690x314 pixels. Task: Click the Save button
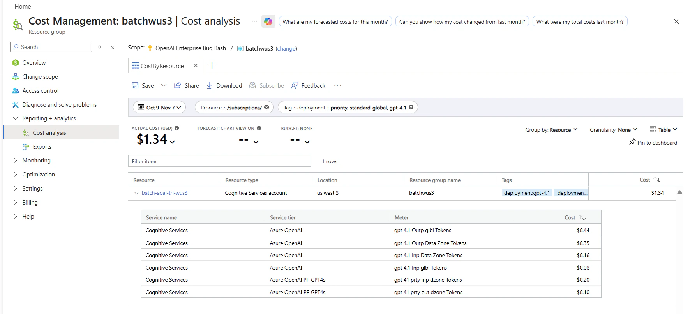[x=143, y=86]
